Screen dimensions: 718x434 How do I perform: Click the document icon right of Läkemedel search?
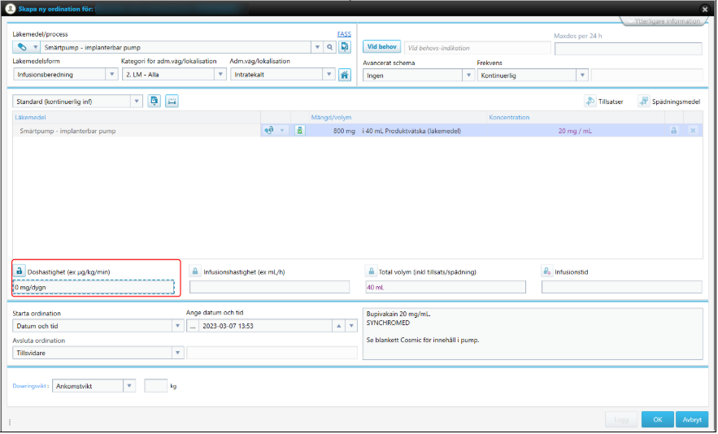click(x=345, y=48)
